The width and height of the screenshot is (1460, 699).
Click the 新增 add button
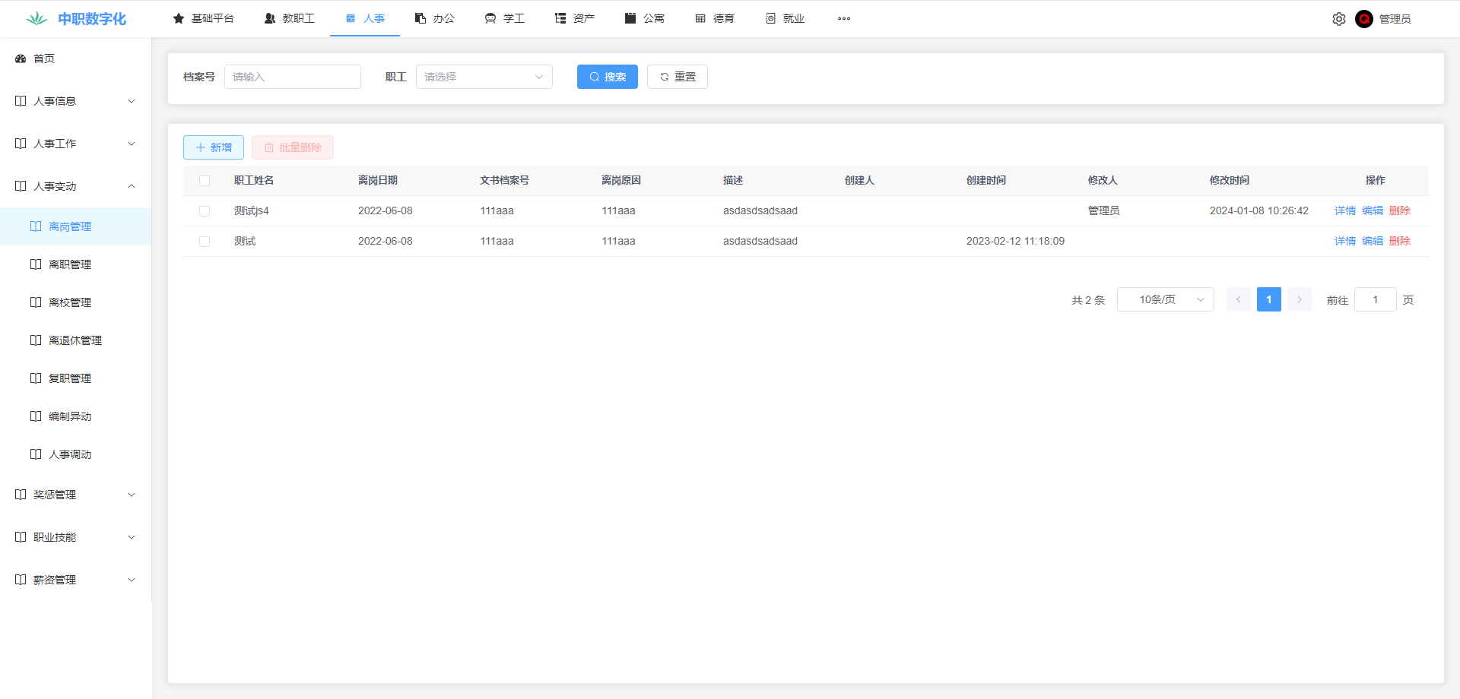[x=214, y=147]
